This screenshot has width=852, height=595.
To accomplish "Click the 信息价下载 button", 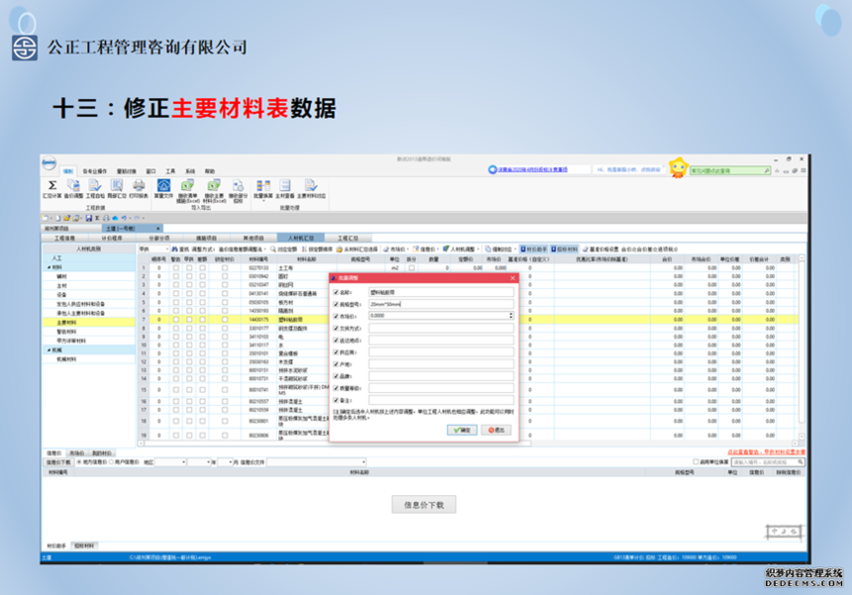I will point(424,504).
